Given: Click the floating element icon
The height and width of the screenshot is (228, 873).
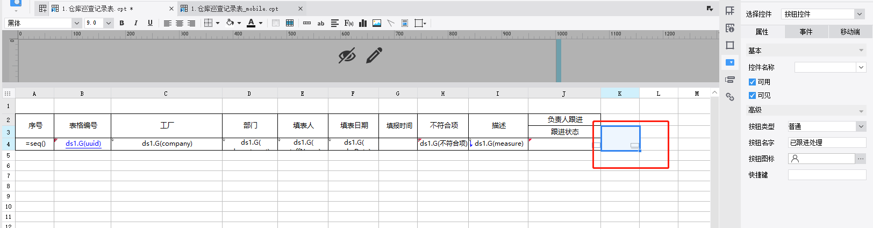Looking at the screenshot, I should tap(419, 23).
